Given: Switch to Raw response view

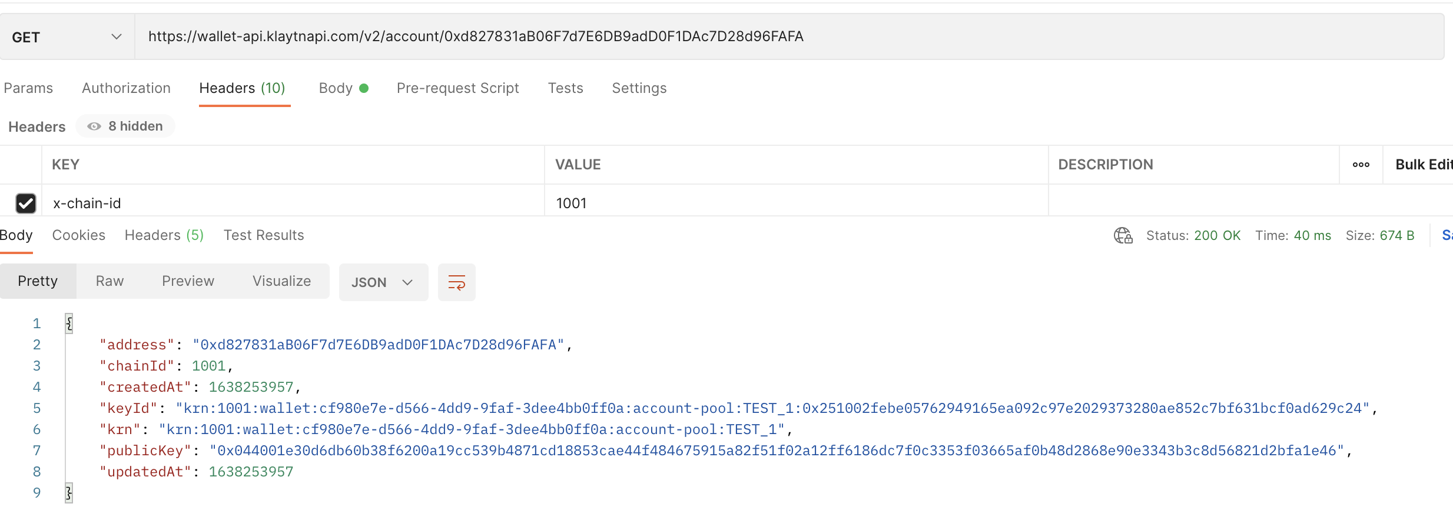Looking at the screenshot, I should 110,281.
